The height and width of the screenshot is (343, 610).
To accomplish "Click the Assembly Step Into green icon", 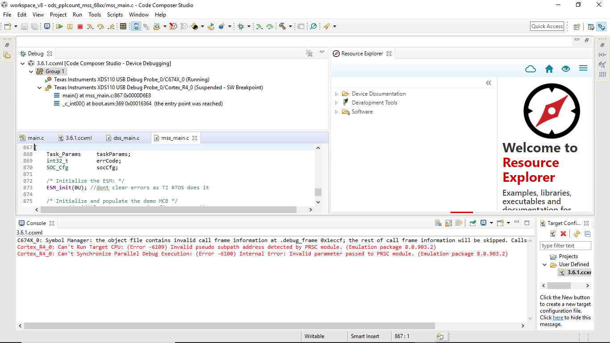I will tap(259, 26).
